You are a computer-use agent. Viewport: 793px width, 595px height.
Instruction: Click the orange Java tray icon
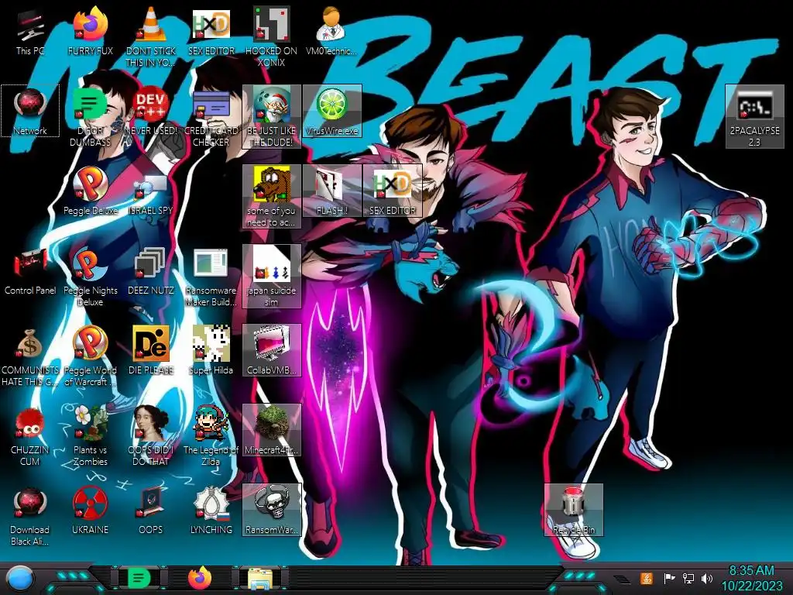click(x=646, y=578)
